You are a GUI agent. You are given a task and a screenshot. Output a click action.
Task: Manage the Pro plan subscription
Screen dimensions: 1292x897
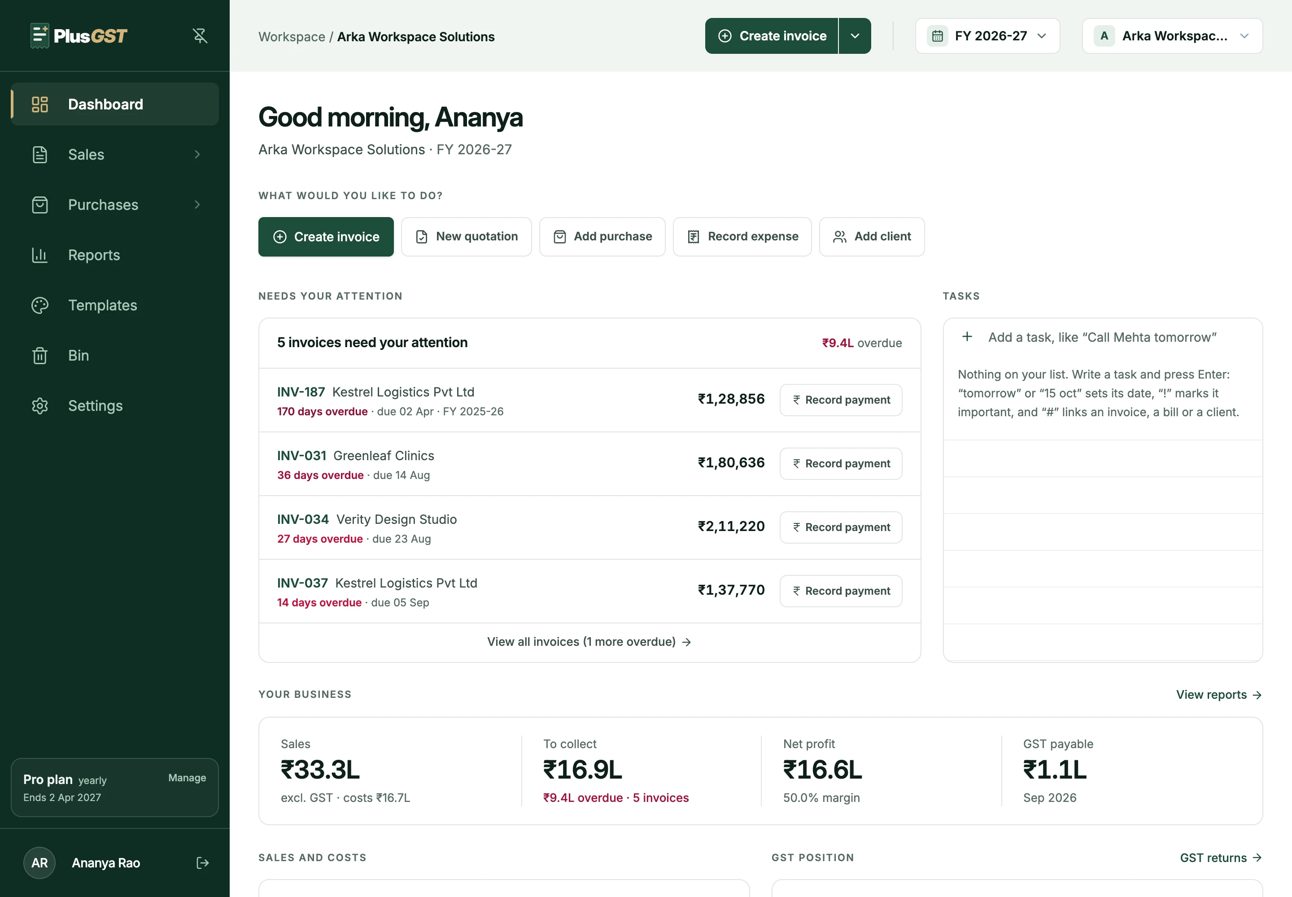click(x=187, y=778)
